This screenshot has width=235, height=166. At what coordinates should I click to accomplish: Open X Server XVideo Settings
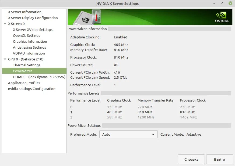[33, 30]
